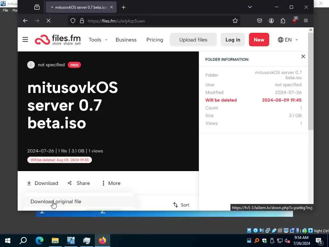329x247 pixels.
Task: Click the Sort control
Action: coord(181,205)
